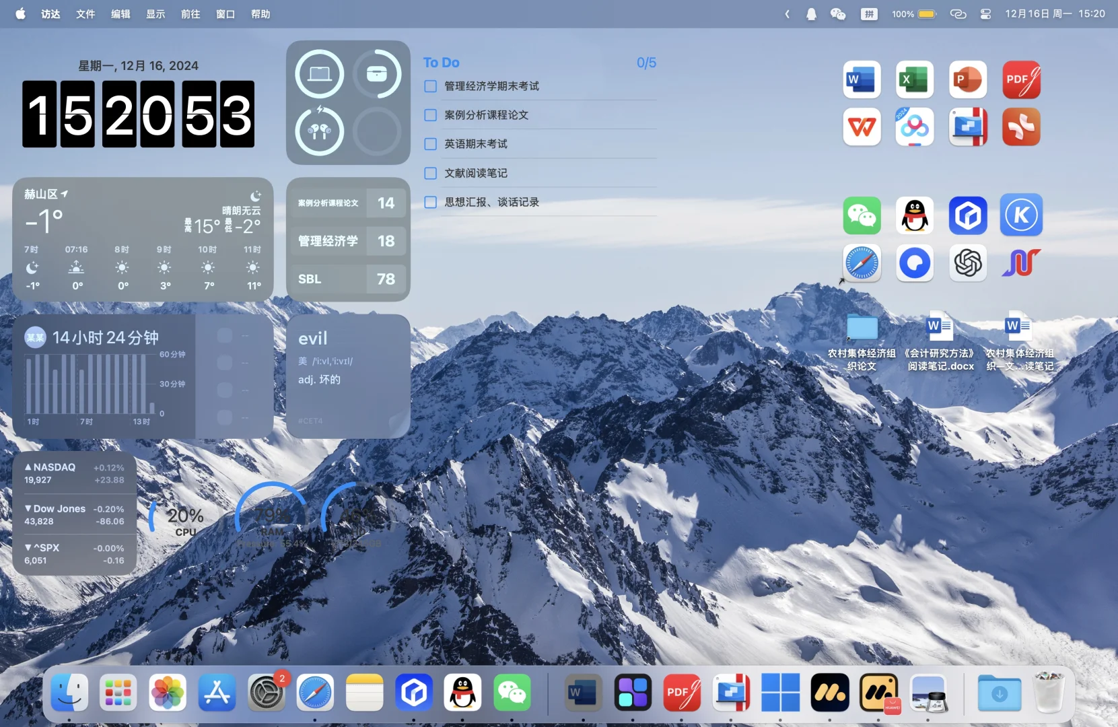Click the evil dictionary word widget
The image size is (1118, 727).
pos(348,376)
